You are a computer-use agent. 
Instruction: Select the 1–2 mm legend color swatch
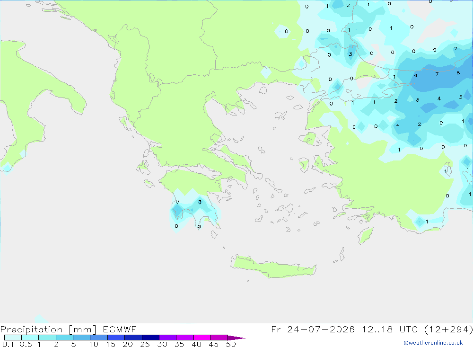pos(47,338)
